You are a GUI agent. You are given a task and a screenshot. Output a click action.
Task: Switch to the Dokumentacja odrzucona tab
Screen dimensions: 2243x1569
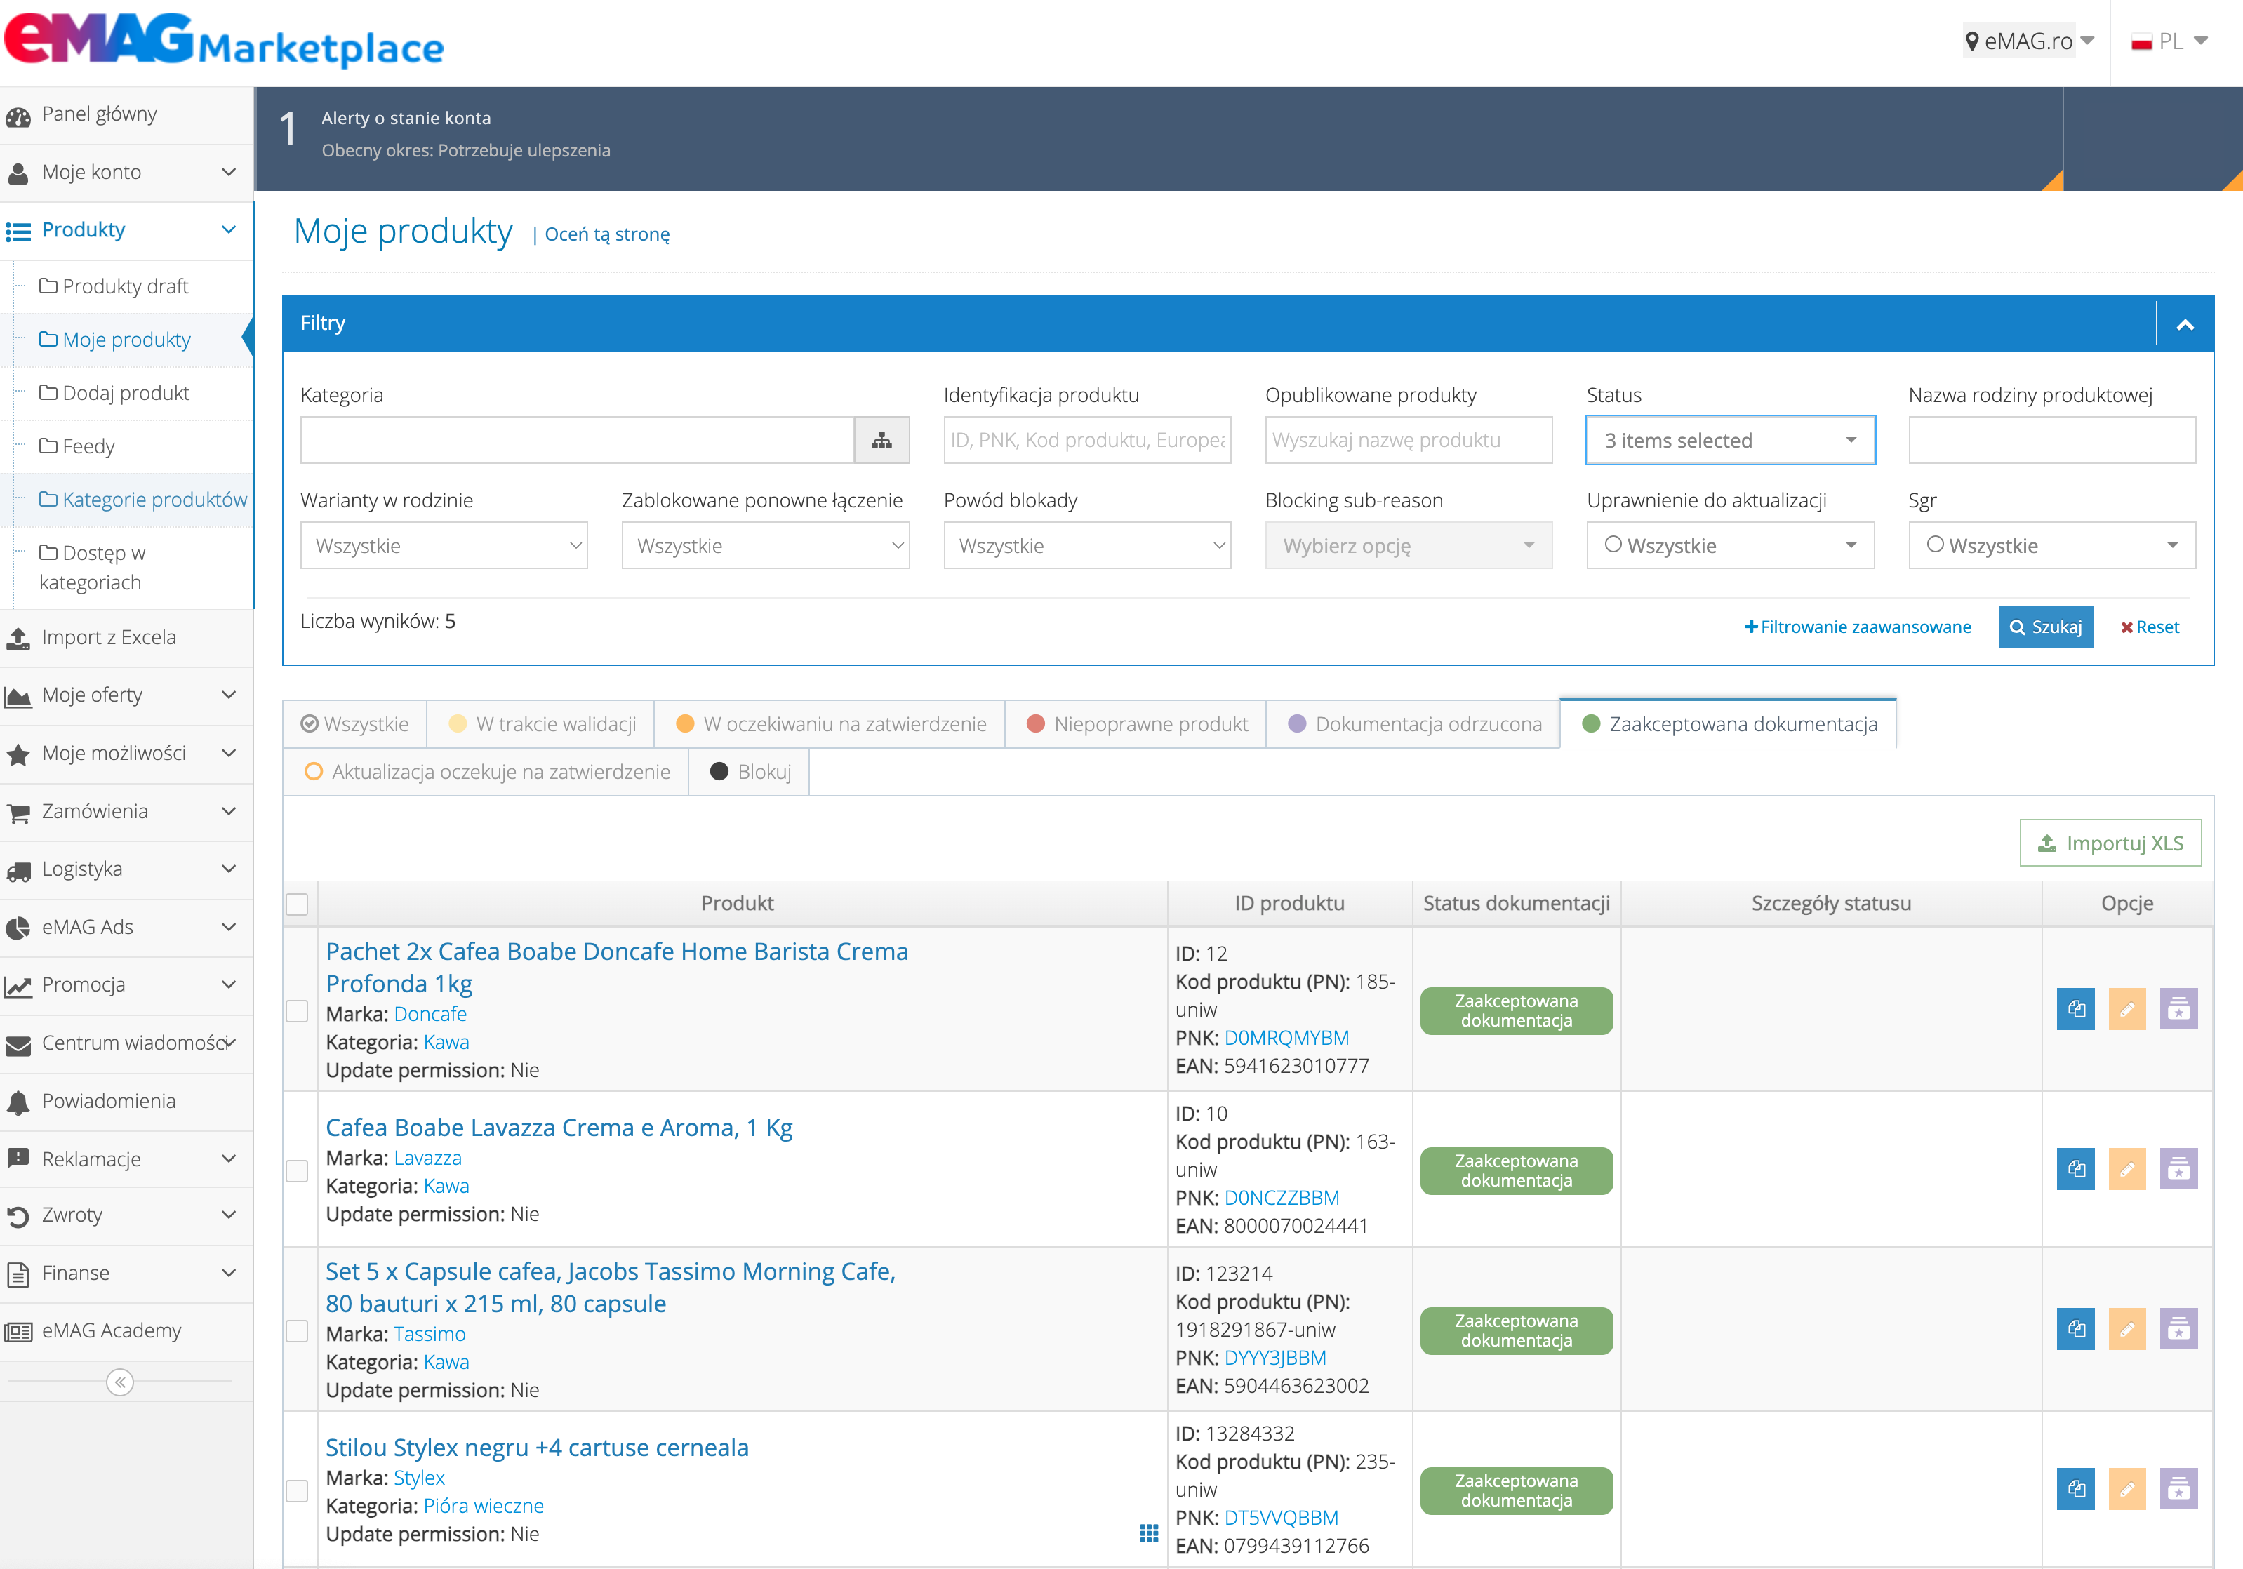1413,724
